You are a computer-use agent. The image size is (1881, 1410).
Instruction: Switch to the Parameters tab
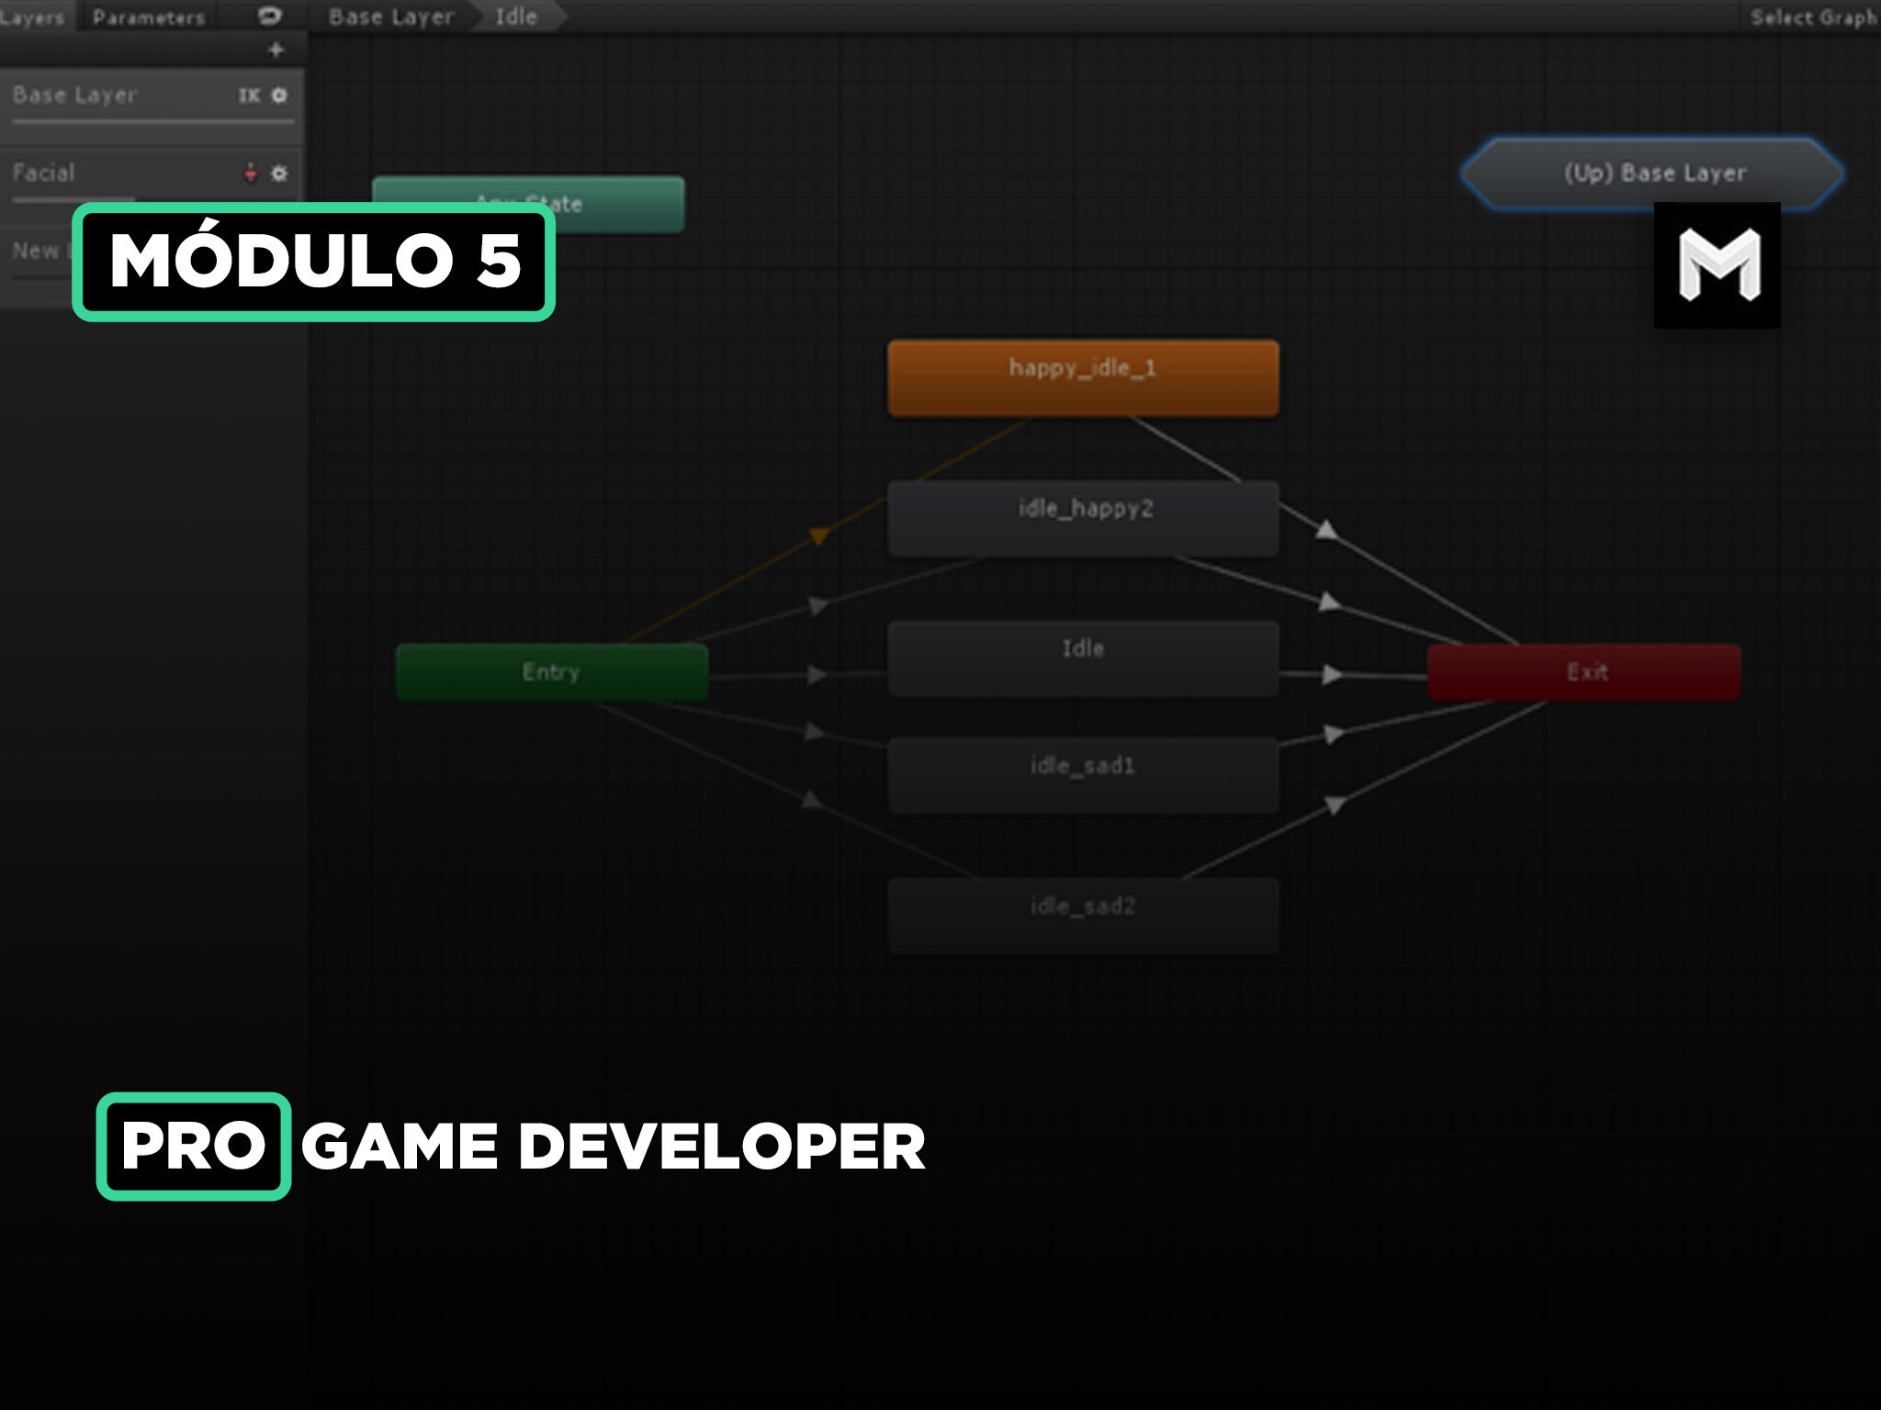(148, 17)
